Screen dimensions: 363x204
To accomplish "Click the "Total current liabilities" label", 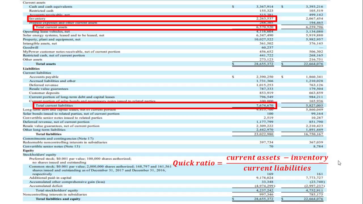I will (x=54, y=105).
